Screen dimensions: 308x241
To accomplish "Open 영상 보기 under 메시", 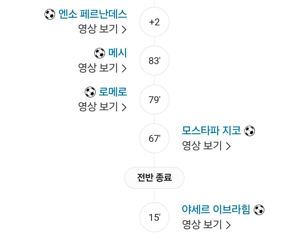I will [x=102, y=68].
